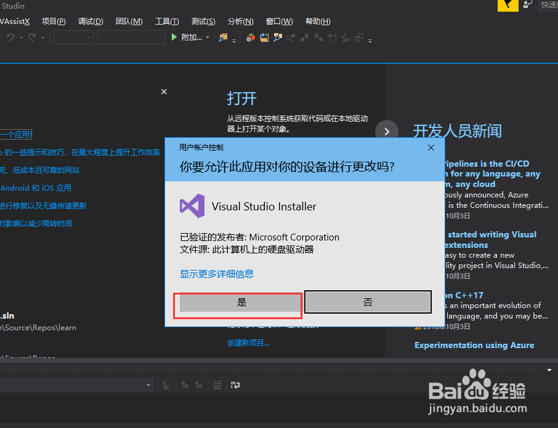
Task: Open the 团队(M) menu
Action: coord(129,22)
